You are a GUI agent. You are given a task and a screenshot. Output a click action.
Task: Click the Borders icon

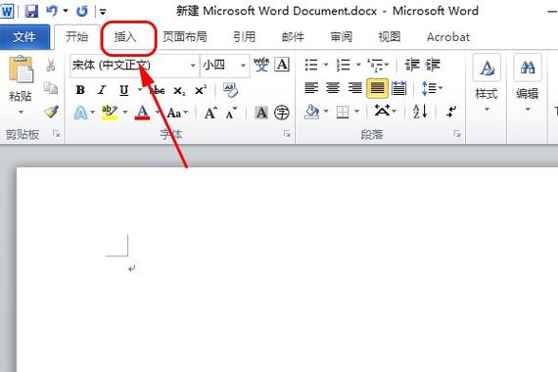343,113
